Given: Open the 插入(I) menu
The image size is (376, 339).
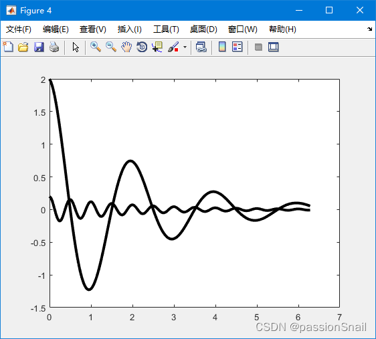Looking at the screenshot, I should [x=130, y=29].
